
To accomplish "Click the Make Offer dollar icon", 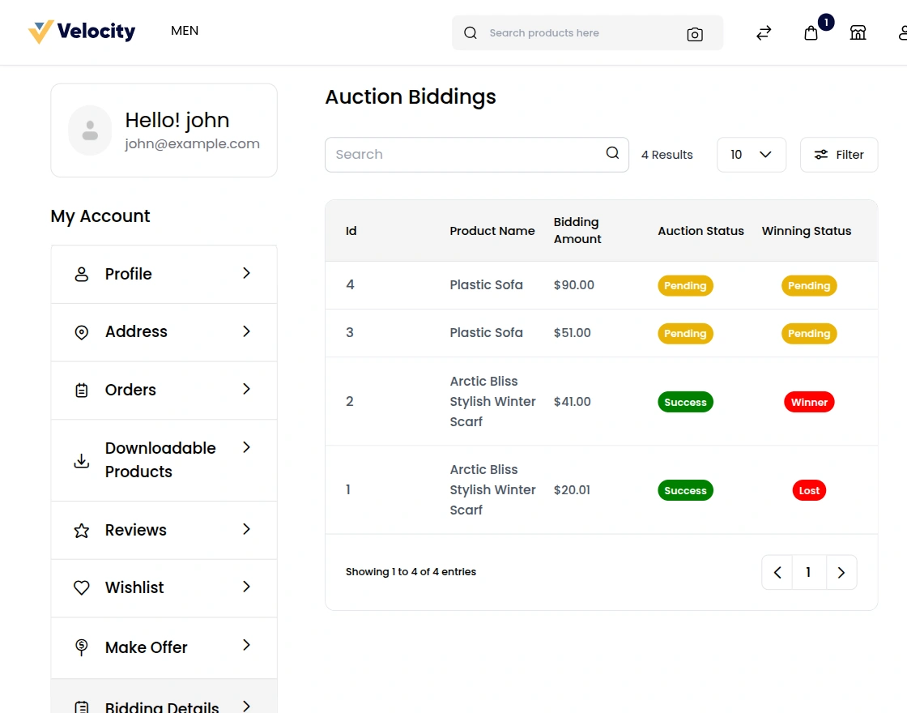I will tap(81, 647).
